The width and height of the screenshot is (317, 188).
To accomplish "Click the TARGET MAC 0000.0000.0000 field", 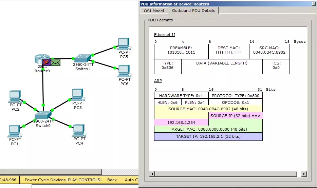I will click(x=208, y=129).
